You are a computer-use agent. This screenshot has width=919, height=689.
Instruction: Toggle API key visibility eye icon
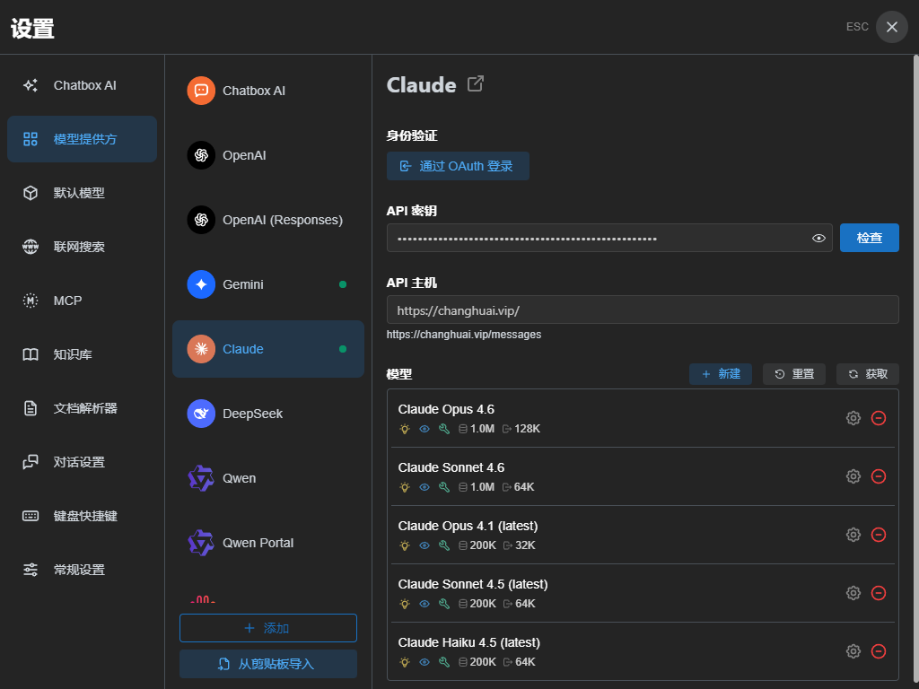(818, 238)
